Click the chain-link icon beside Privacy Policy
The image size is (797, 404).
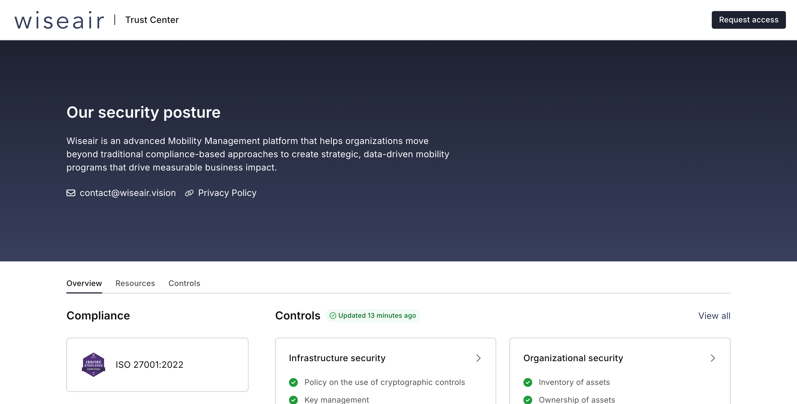tap(189, 193)
